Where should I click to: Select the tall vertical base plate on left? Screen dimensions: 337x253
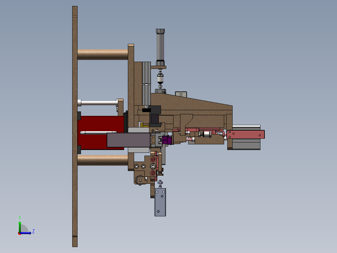[x=75, y=126]
